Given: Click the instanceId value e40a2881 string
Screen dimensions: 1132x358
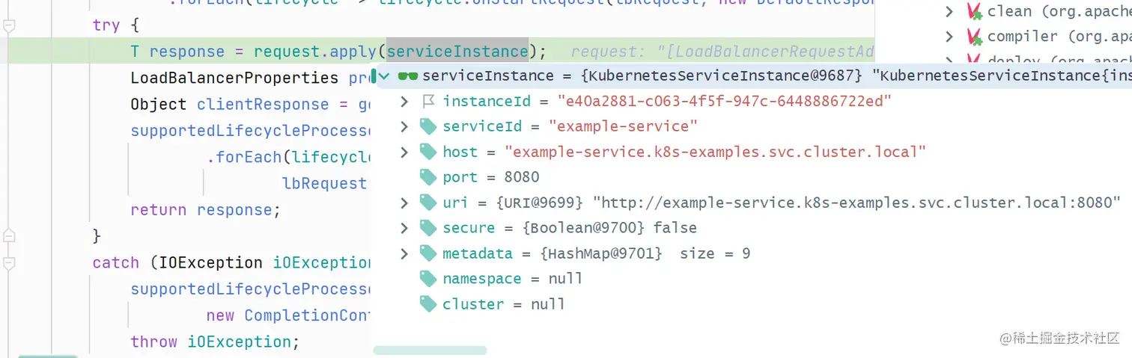Looking at the screenshot, I should 725,101.
